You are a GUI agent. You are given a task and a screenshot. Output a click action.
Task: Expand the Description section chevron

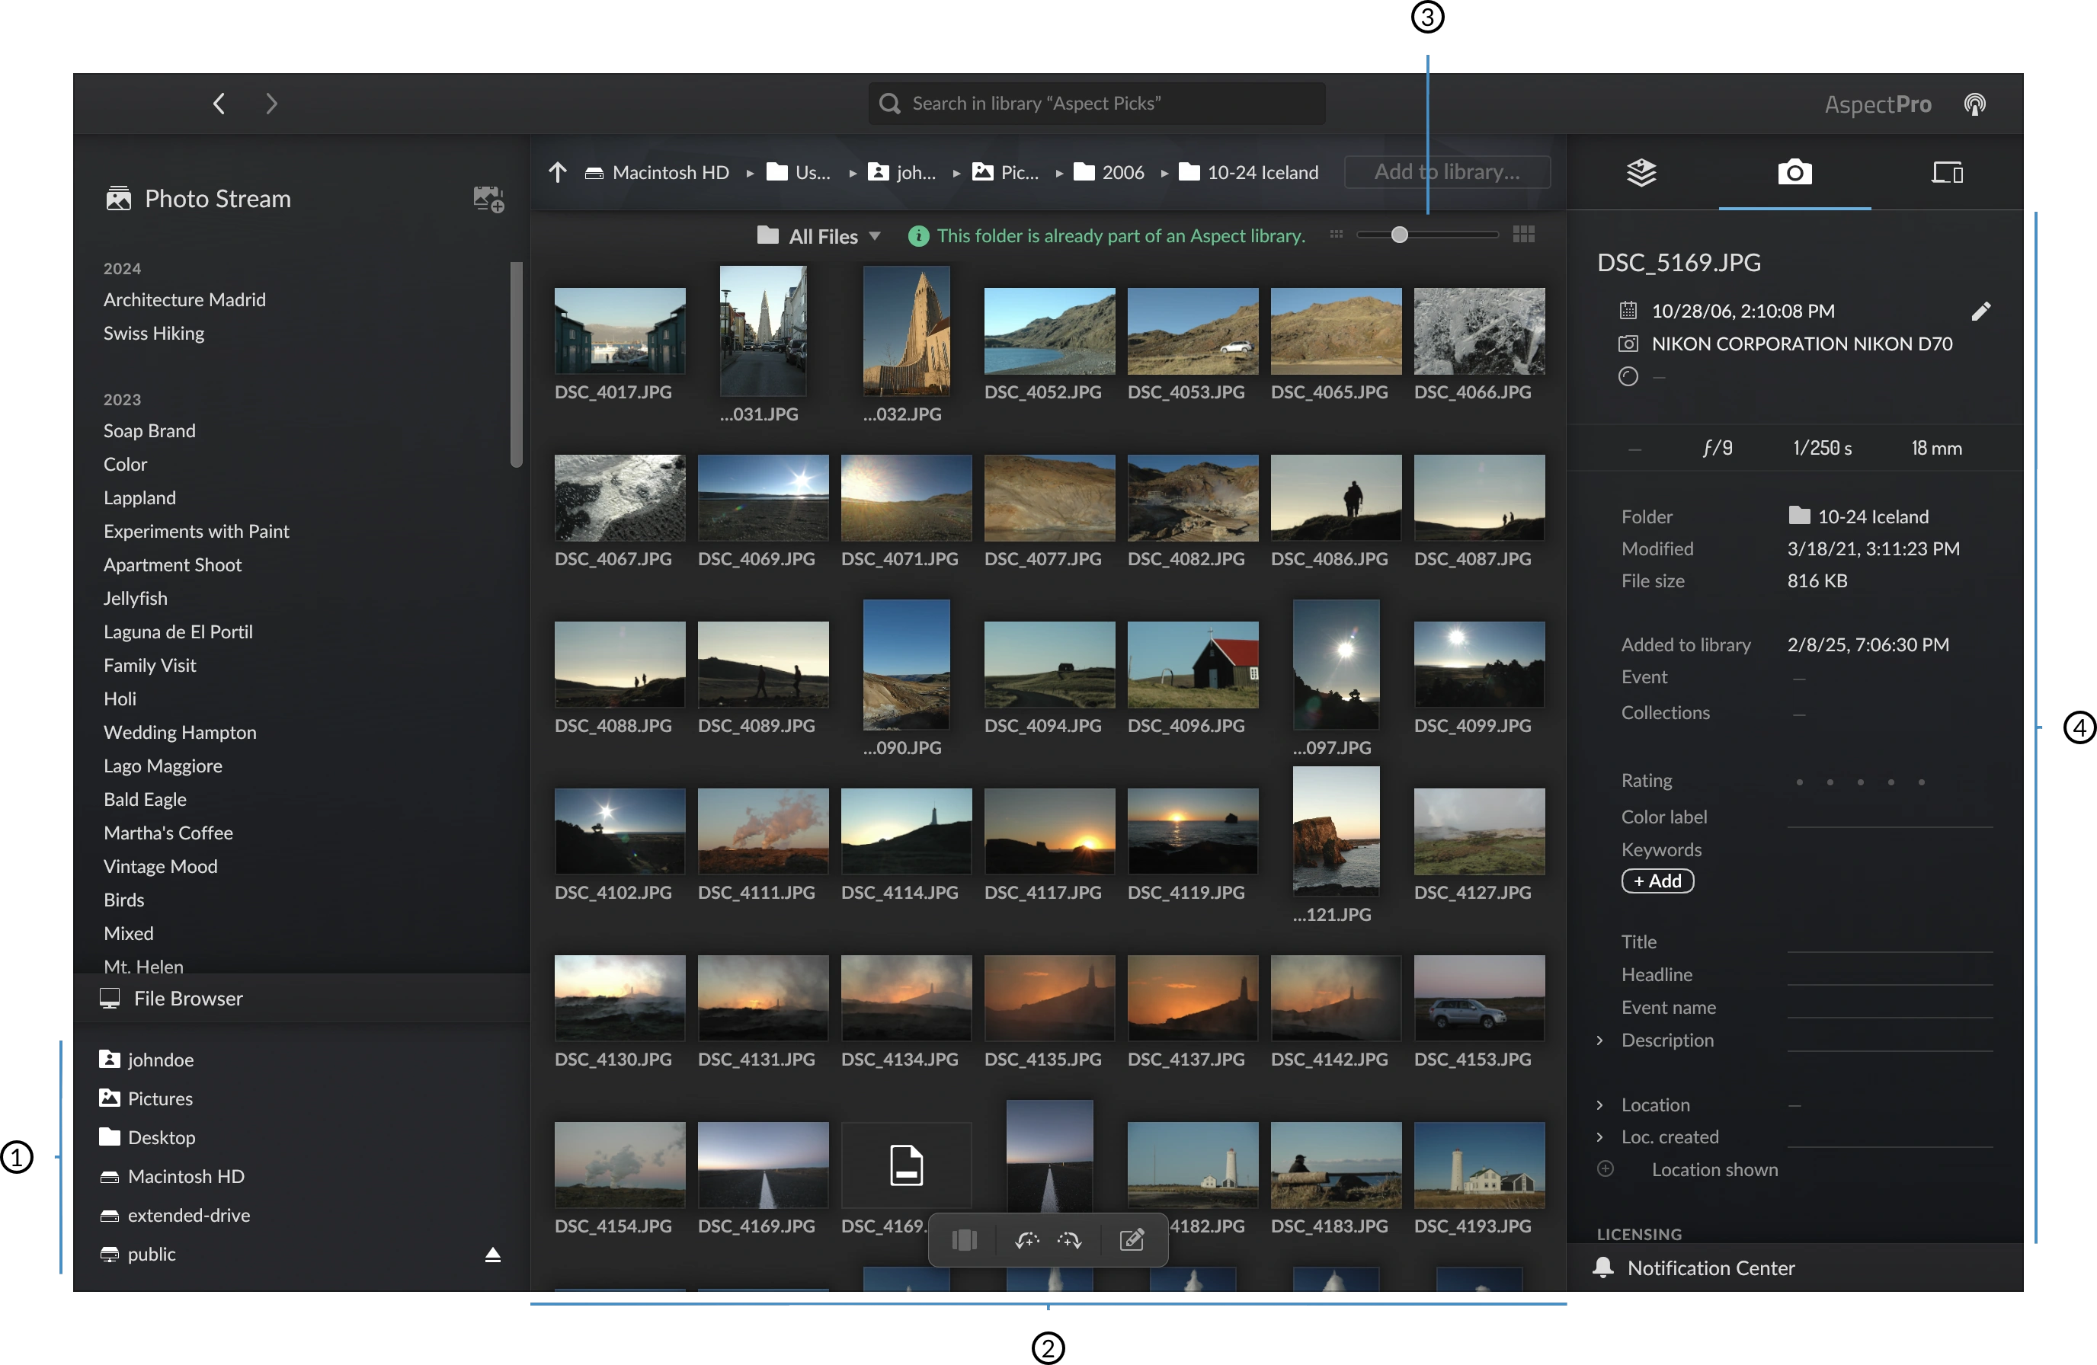pos(1600,1040)
